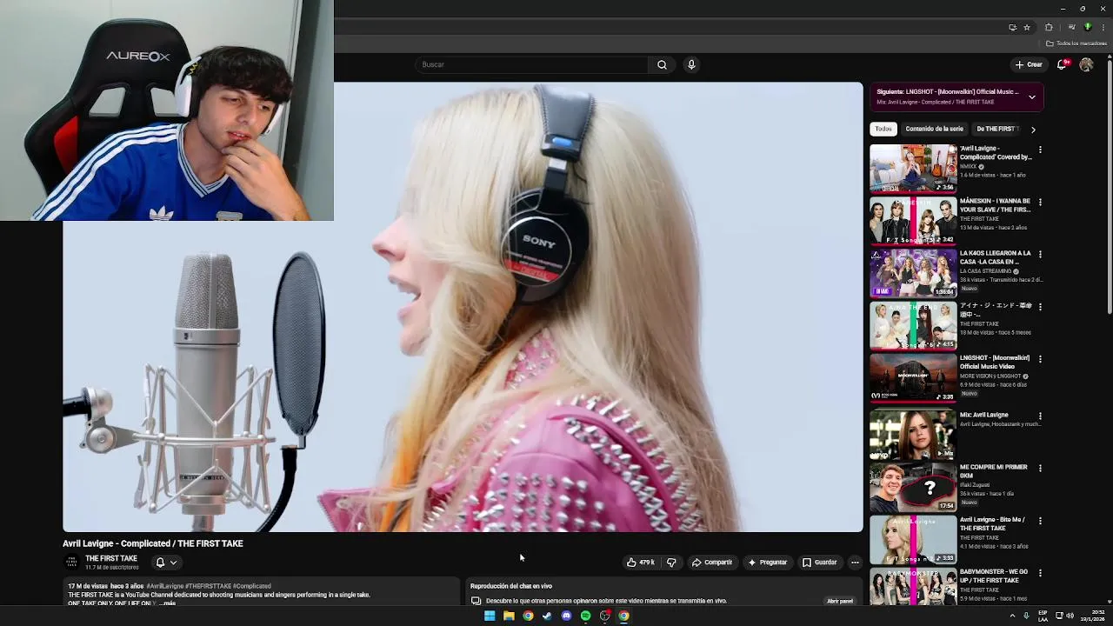The image size is (1113, 626).
Task: Show hidden system tray icons
Action: [x=1012, y=616]
